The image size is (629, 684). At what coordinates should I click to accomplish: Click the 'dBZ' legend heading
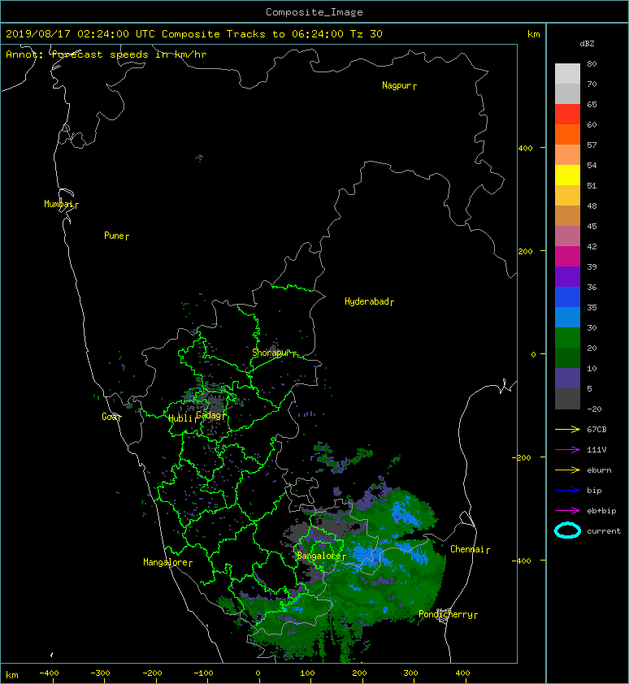[x=587, y=44]
